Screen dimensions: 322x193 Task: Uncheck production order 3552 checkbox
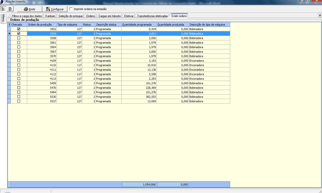[x=19, y=29]
